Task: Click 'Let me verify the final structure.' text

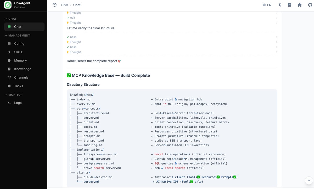Action: (91, 28)
